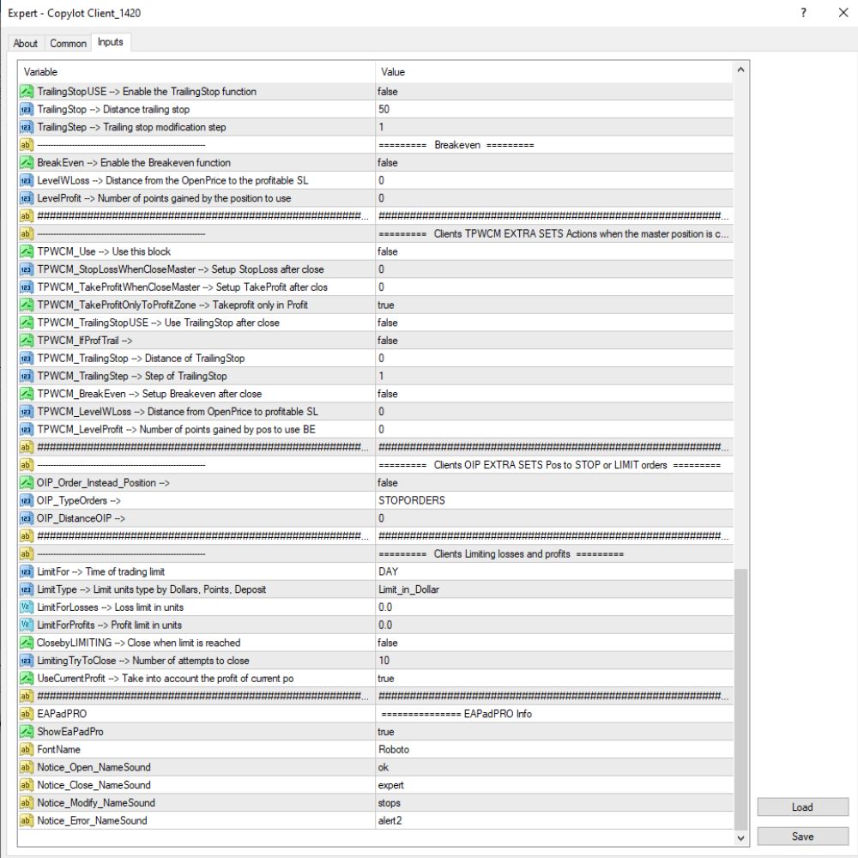
Task: Click the integer icon beside LevelWLoss row
Action: click(x=27, y=180)
